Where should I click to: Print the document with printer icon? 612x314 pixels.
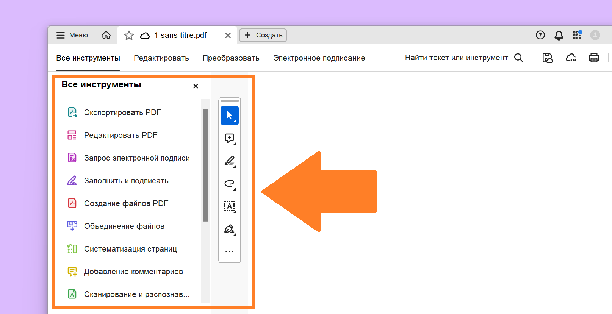pos(594,58)
